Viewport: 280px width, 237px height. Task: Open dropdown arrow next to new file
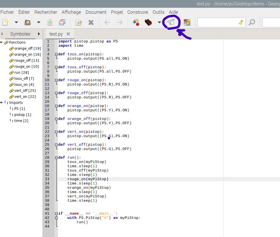16,22
